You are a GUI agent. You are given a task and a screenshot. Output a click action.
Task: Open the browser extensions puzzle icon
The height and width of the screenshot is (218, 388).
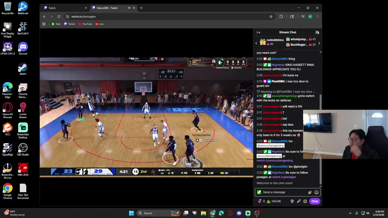(281, 17)
